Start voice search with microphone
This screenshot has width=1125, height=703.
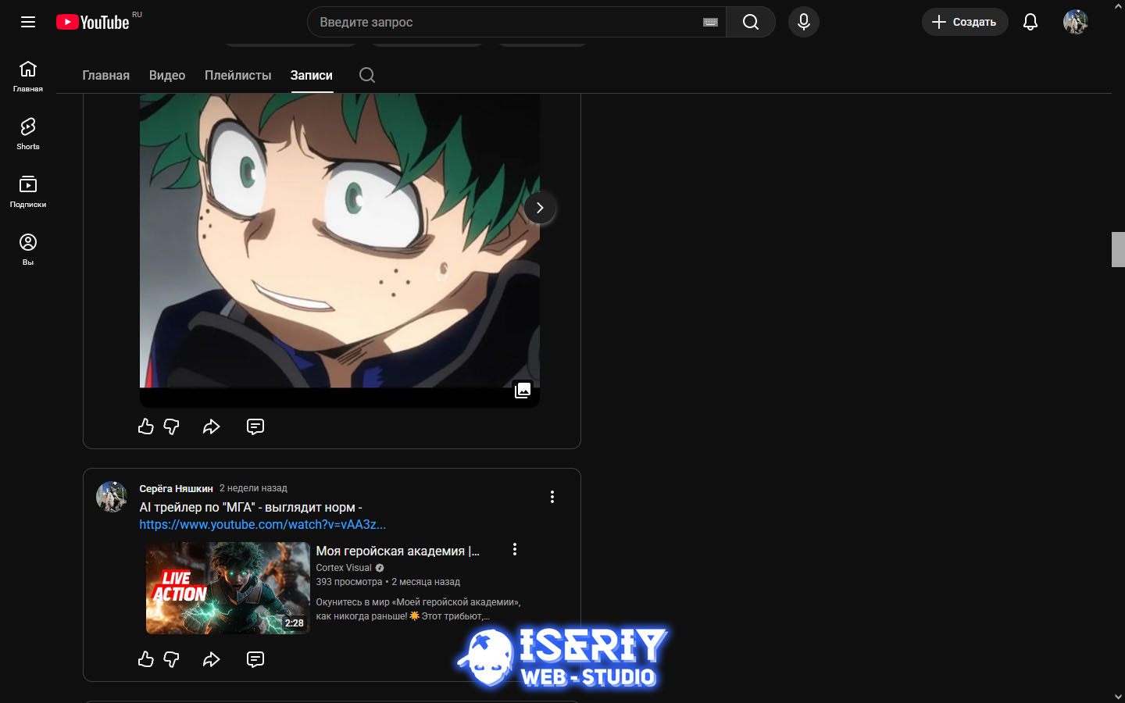click(803, 22)
